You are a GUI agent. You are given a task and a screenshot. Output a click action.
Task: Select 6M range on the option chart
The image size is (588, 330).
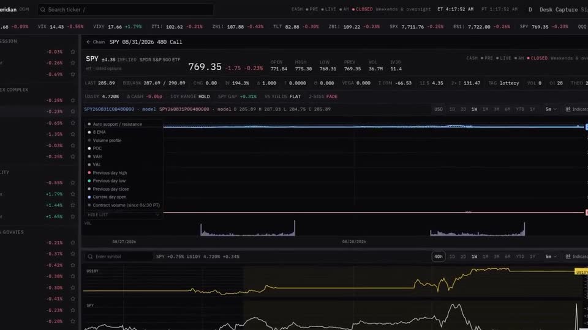click(507, 109)
